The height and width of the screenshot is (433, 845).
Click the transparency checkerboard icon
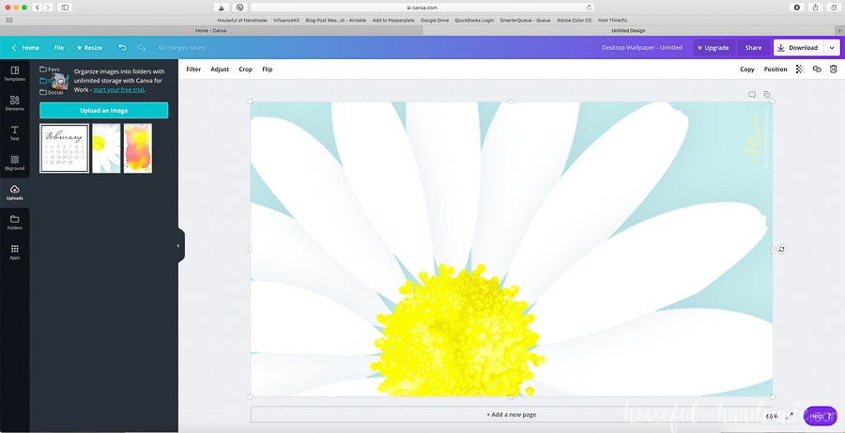coord(799,69)
